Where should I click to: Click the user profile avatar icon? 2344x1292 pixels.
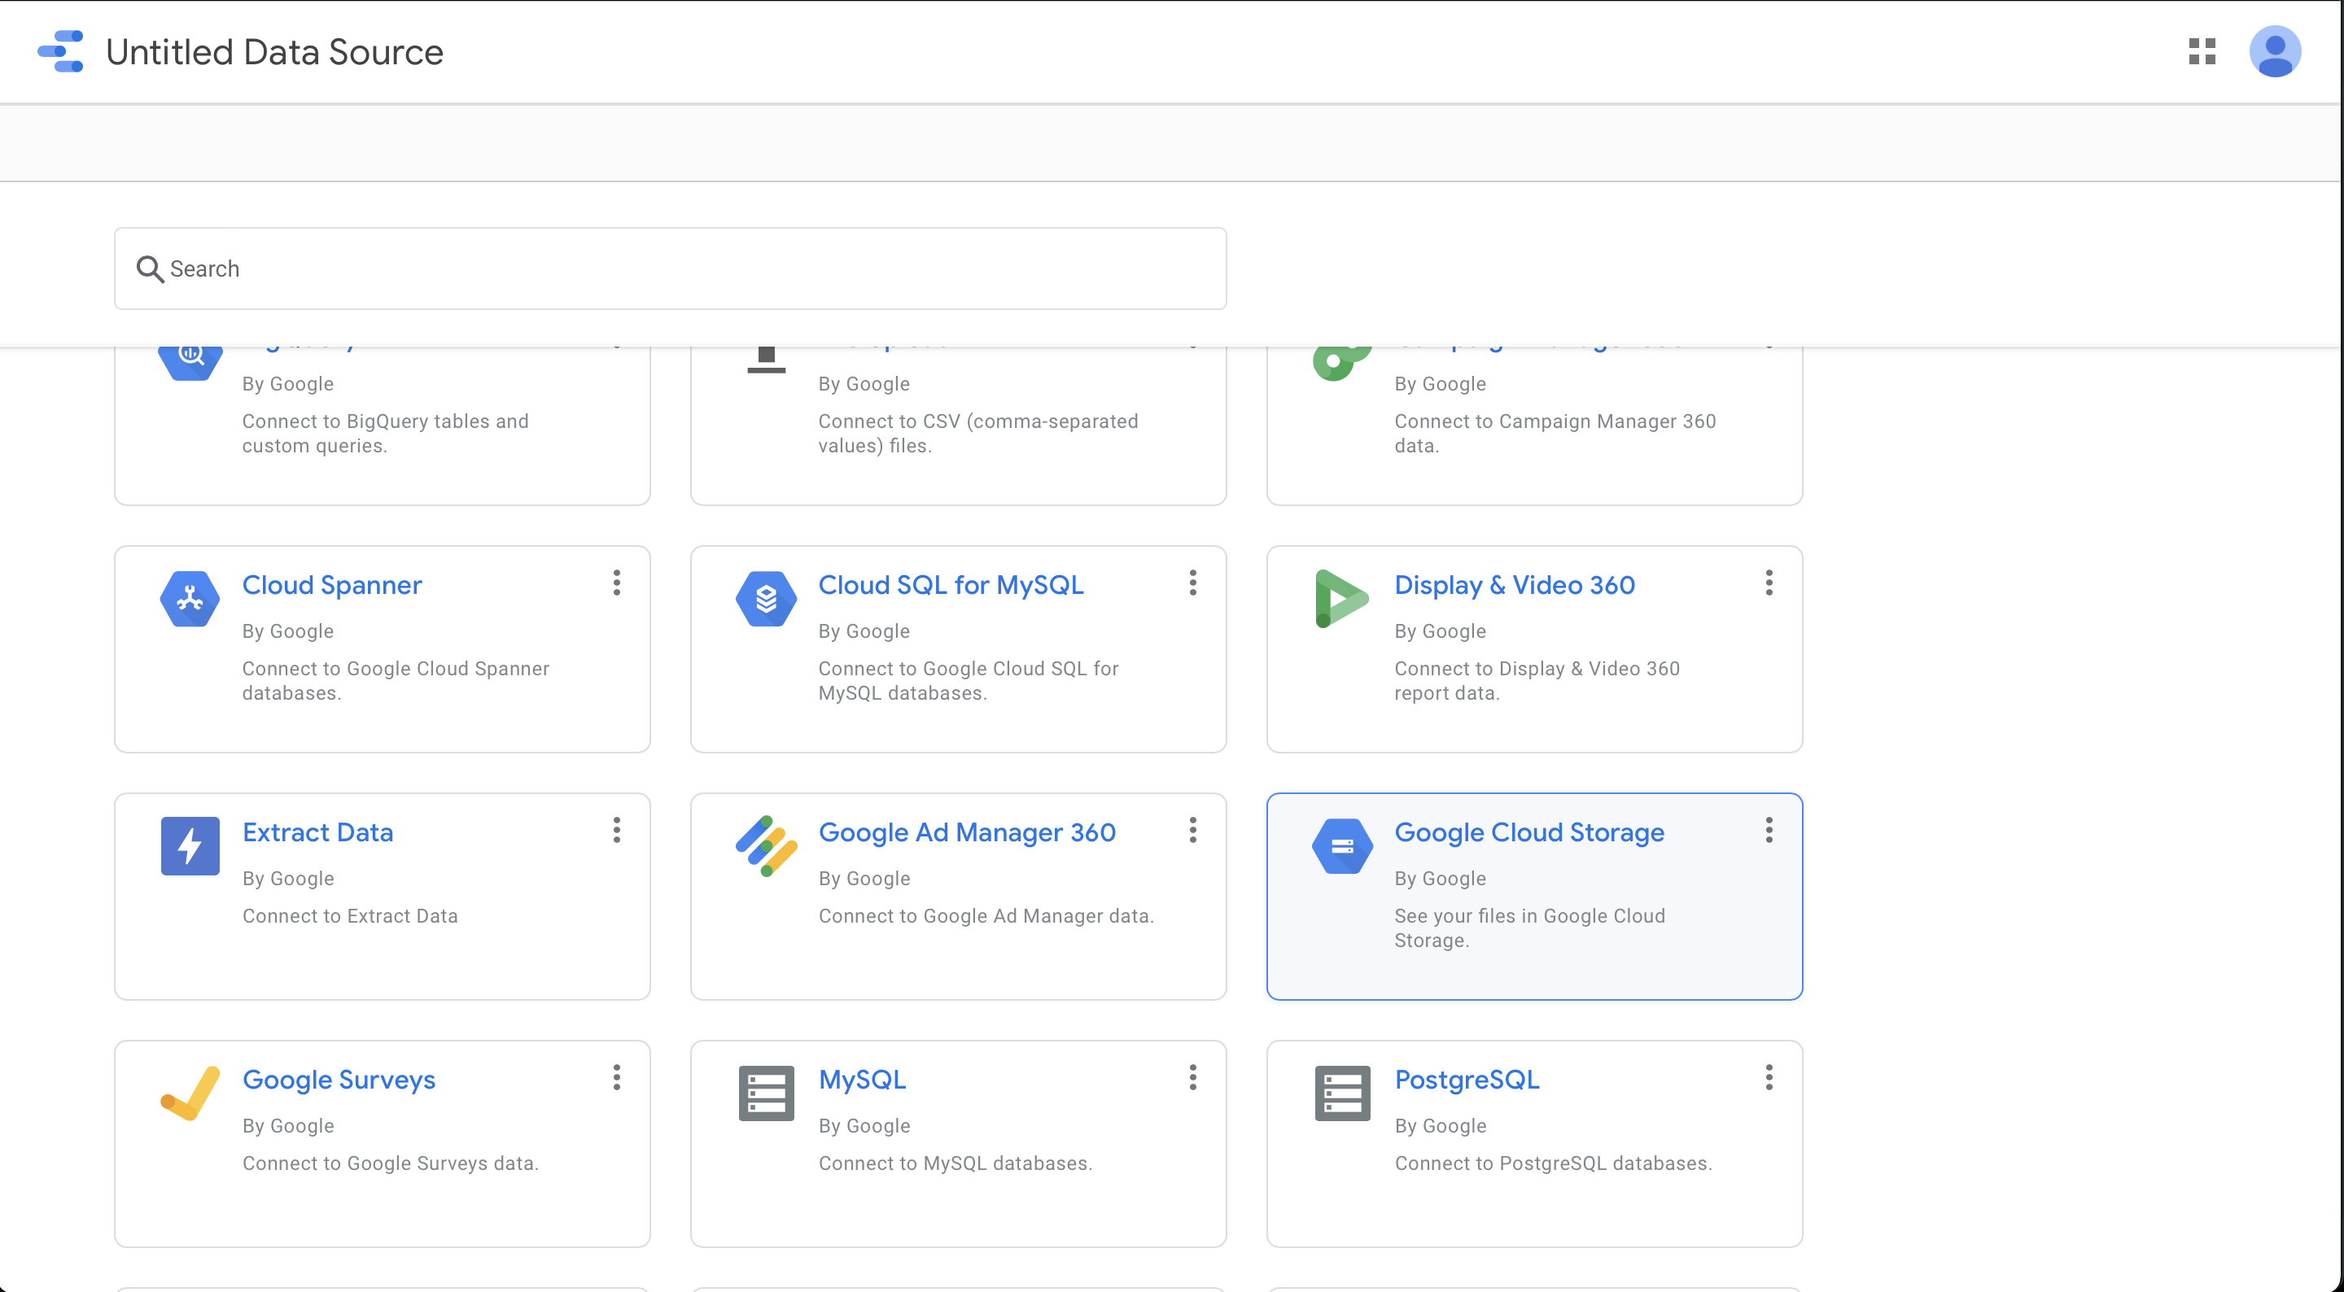coord(2276,51)
